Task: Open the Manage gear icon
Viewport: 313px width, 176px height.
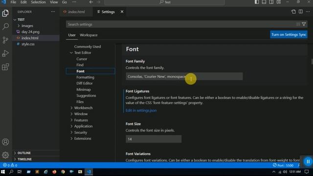Action: tap(5, 155)
